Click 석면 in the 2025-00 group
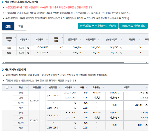The height and width of the screenshot is (132, 150). pyautogui.click(x=21, y=108)
